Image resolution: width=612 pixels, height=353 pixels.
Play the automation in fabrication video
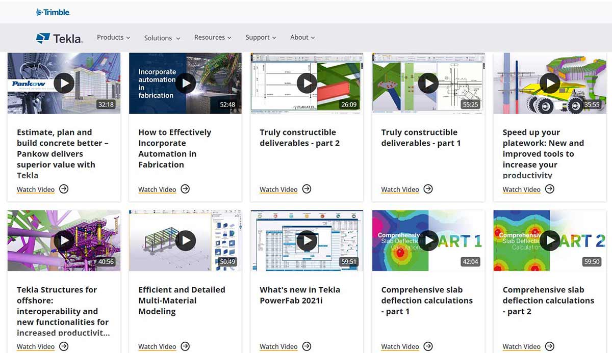(x=185, y=83)
